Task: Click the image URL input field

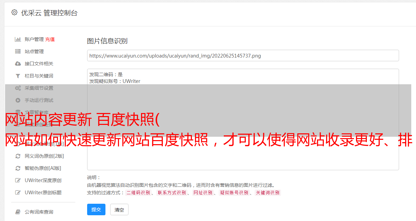Action: point(243,56)
